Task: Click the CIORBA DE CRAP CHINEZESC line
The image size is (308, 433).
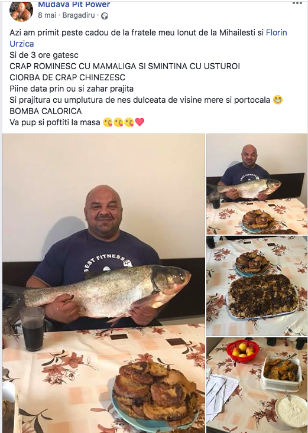Action: click(x=67, y=77)
